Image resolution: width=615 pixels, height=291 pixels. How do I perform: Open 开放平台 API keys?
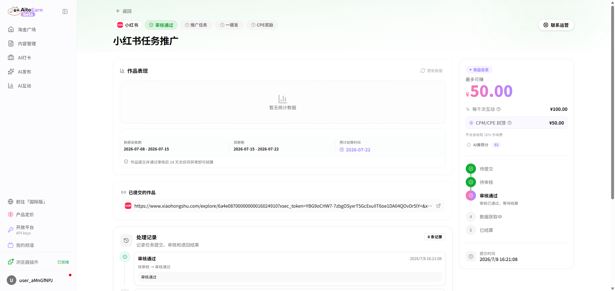point(38,230)
